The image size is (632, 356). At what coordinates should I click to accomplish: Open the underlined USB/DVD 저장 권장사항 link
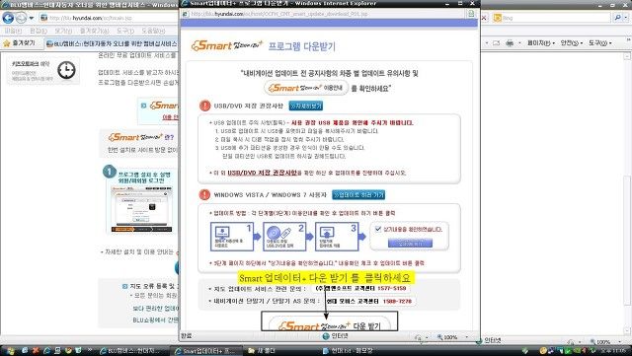(x=262, y=173)
